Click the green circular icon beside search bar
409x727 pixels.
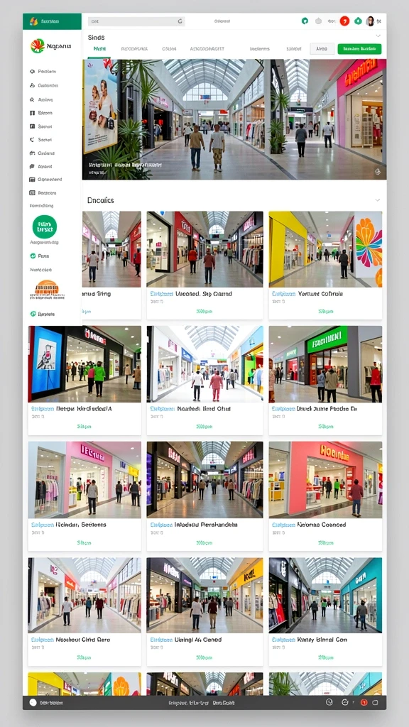[x=305, y=21]
